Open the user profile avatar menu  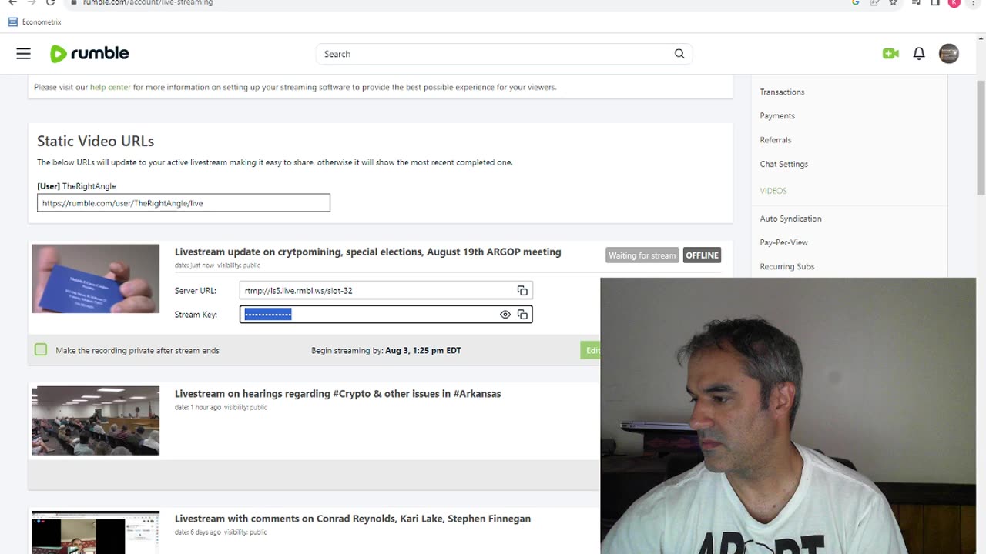tap(949, 54)
